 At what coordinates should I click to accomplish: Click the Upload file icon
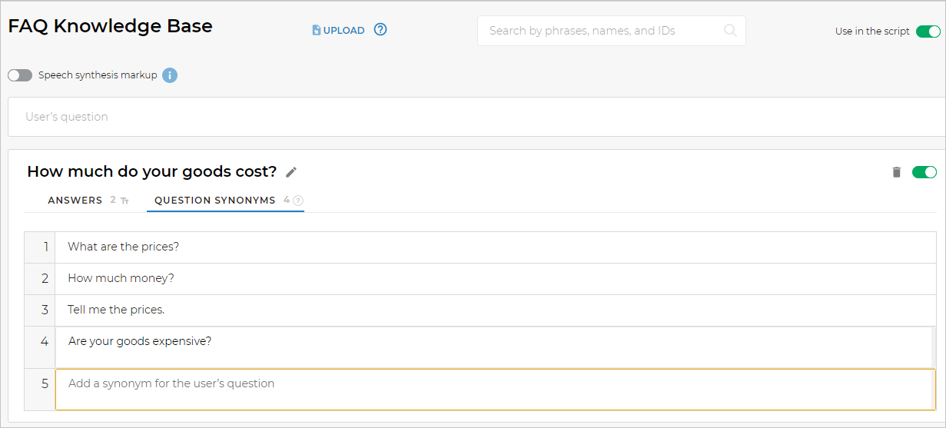pyautogui.click(x=316, y=31)
